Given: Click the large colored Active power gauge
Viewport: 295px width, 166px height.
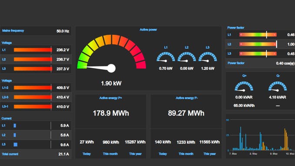Looking at the screenshot, I should pyautogui.click(x=112, y=53).
